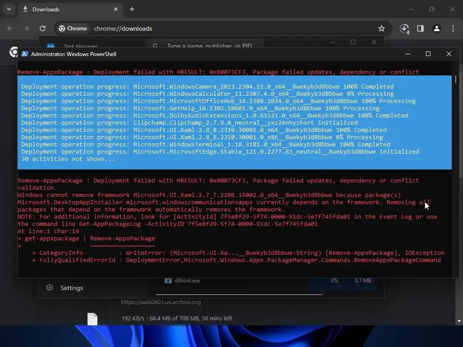Screen dimensions: 463x347
Task: Click the Chrome site info chip
Action: [73, 28]
